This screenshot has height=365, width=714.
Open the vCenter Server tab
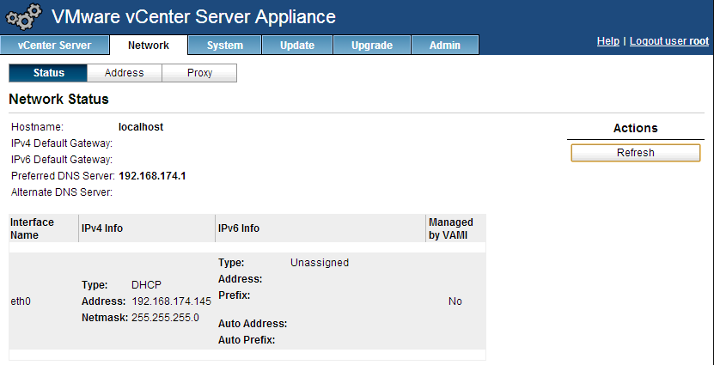(x=55, y=45)
